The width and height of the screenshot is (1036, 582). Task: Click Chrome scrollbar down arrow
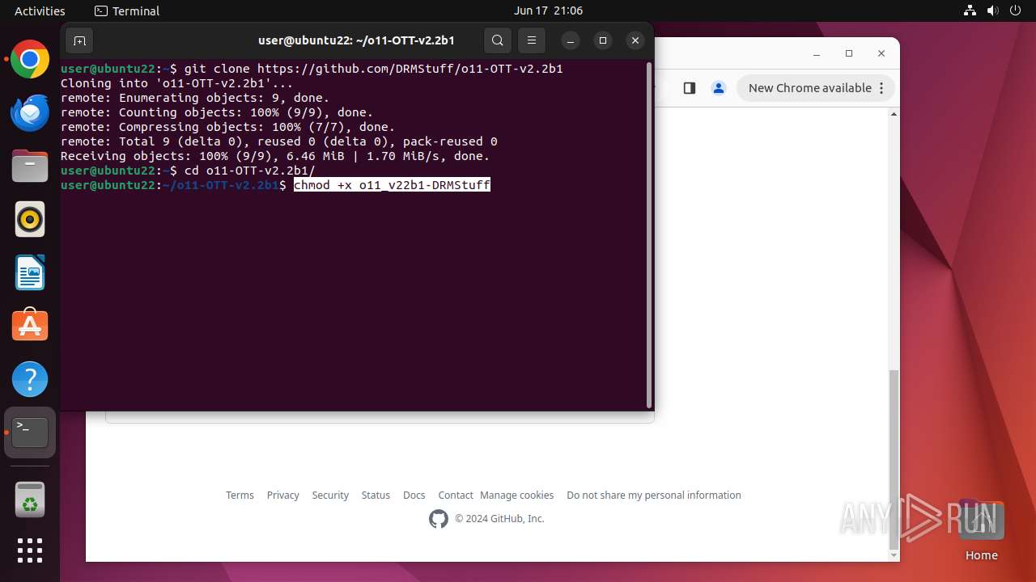tap(894, 555)
